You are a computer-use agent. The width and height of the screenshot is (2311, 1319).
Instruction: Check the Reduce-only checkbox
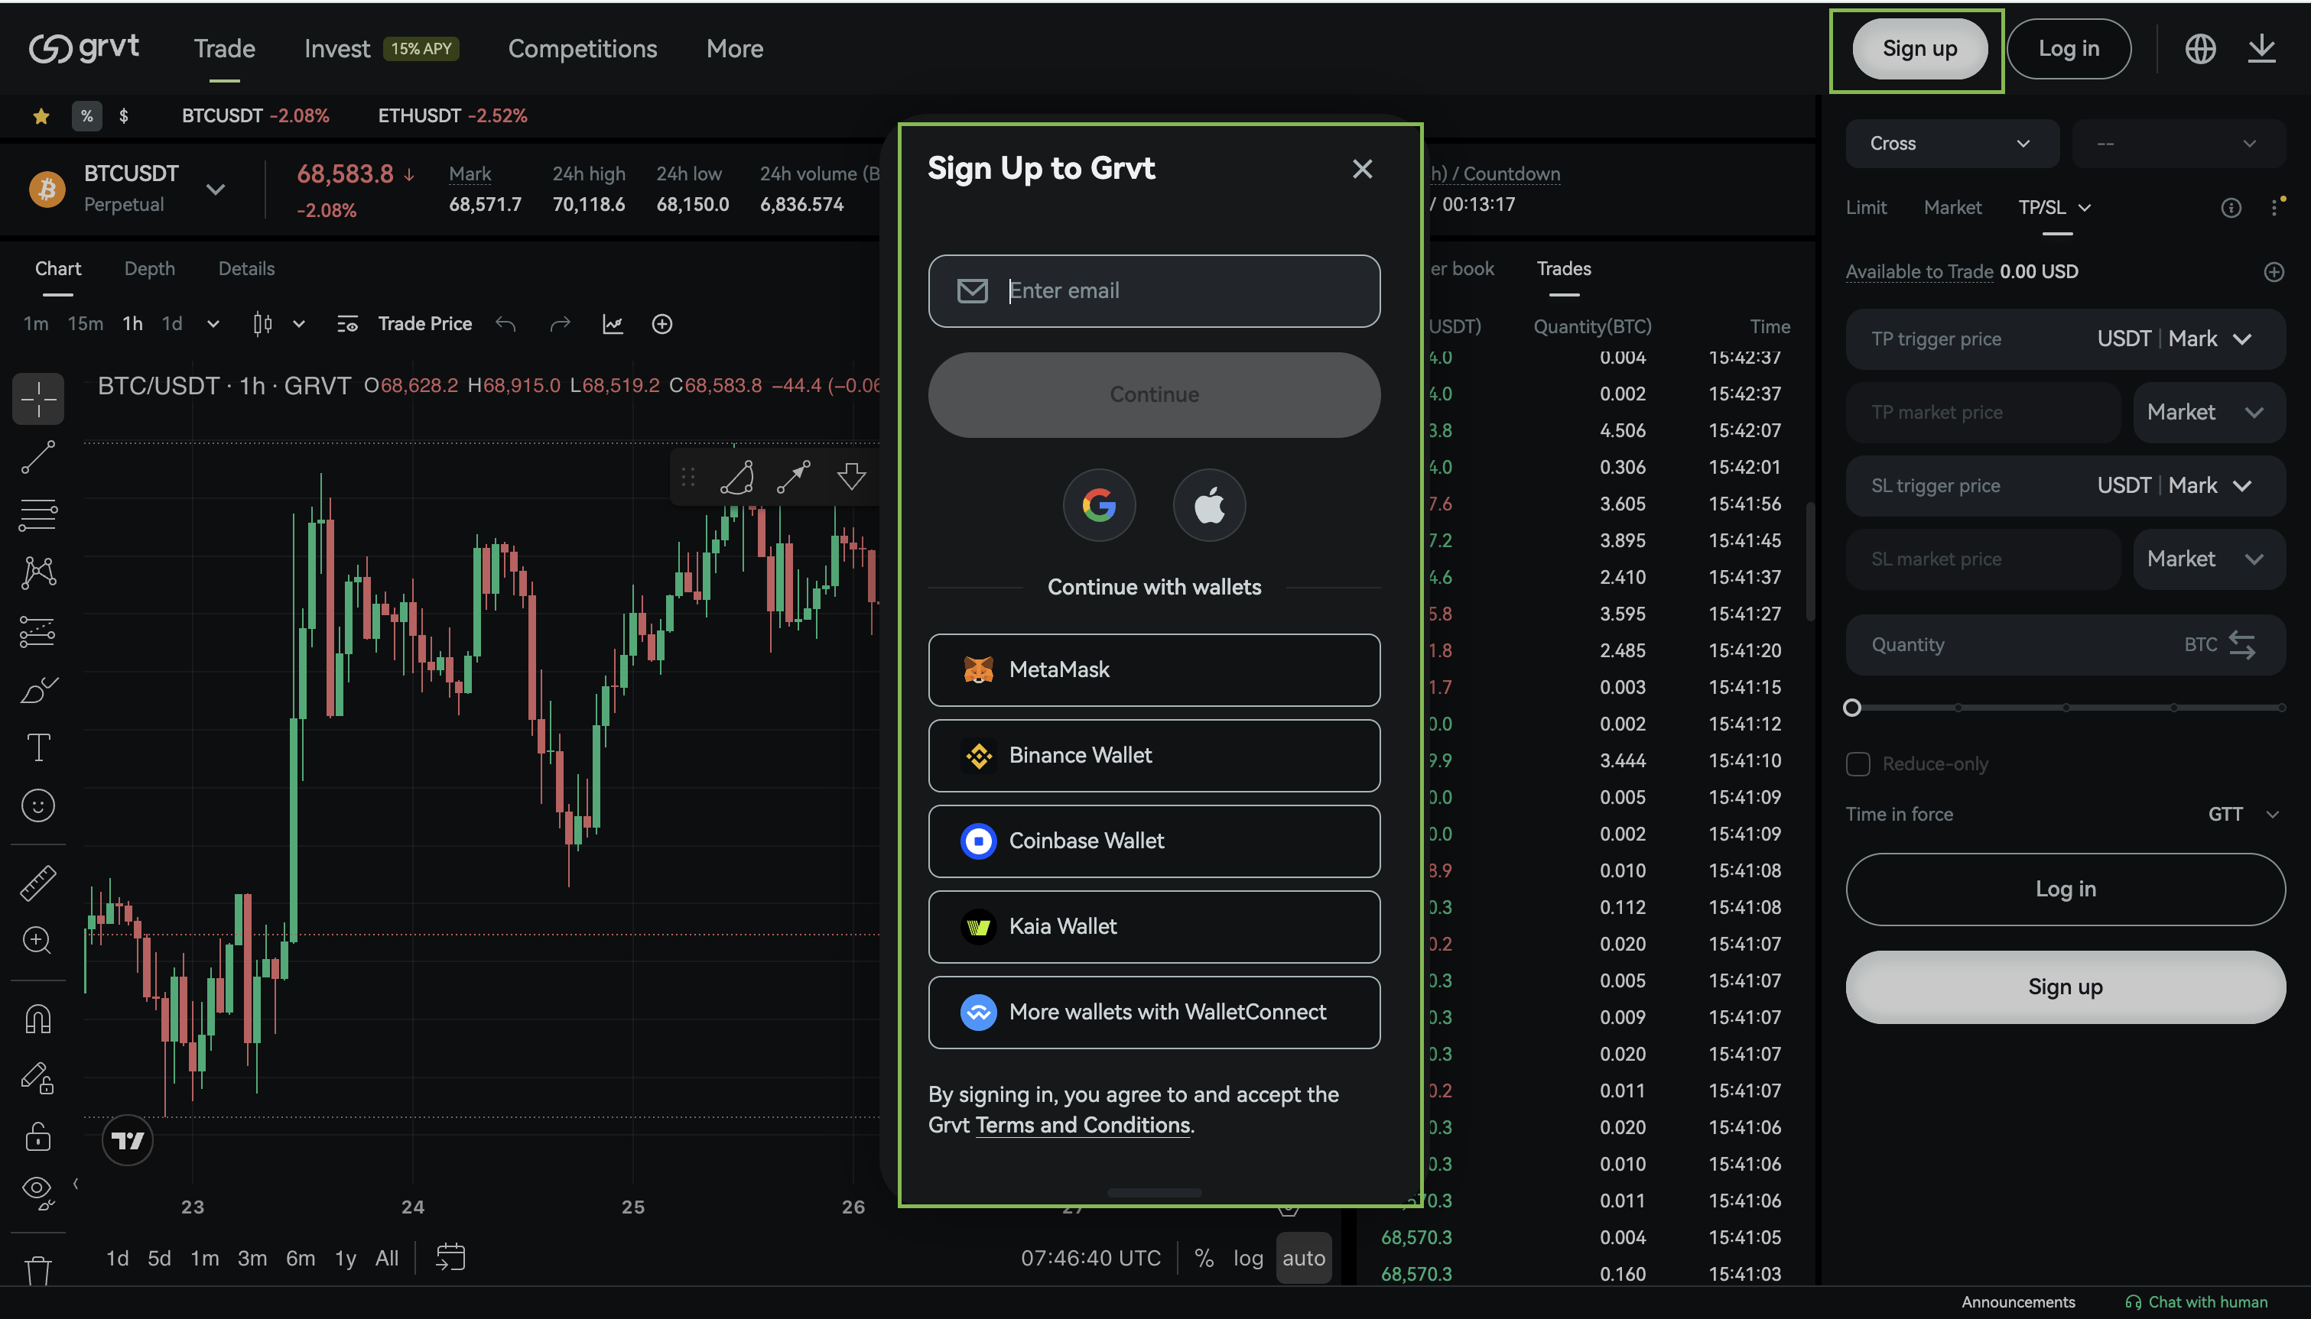(1857, 763)
